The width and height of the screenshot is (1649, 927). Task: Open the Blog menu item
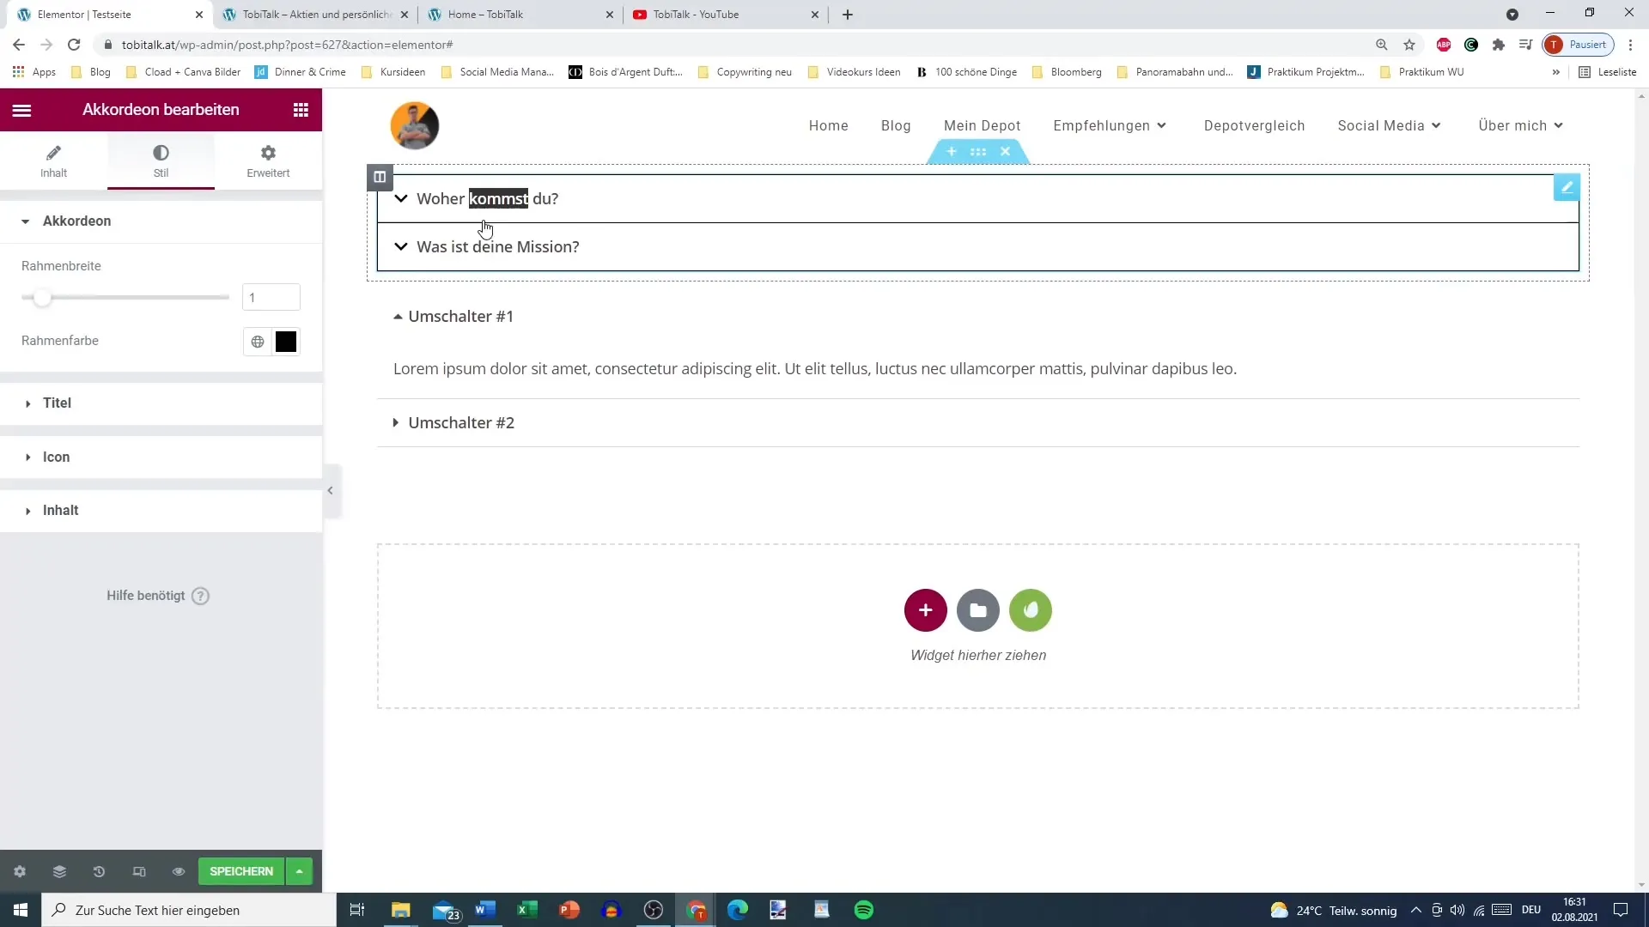pyautogui.click(x=896, y=126)
